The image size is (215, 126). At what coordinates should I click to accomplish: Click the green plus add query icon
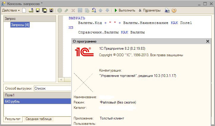tap(59, 10)
